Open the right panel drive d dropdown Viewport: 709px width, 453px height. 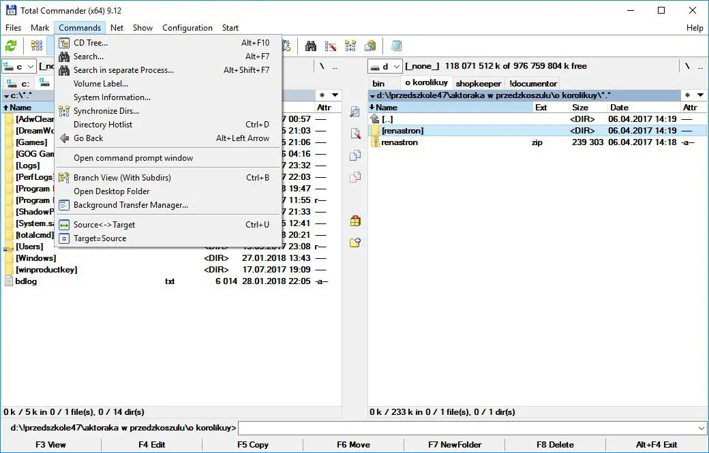[384, 67]
